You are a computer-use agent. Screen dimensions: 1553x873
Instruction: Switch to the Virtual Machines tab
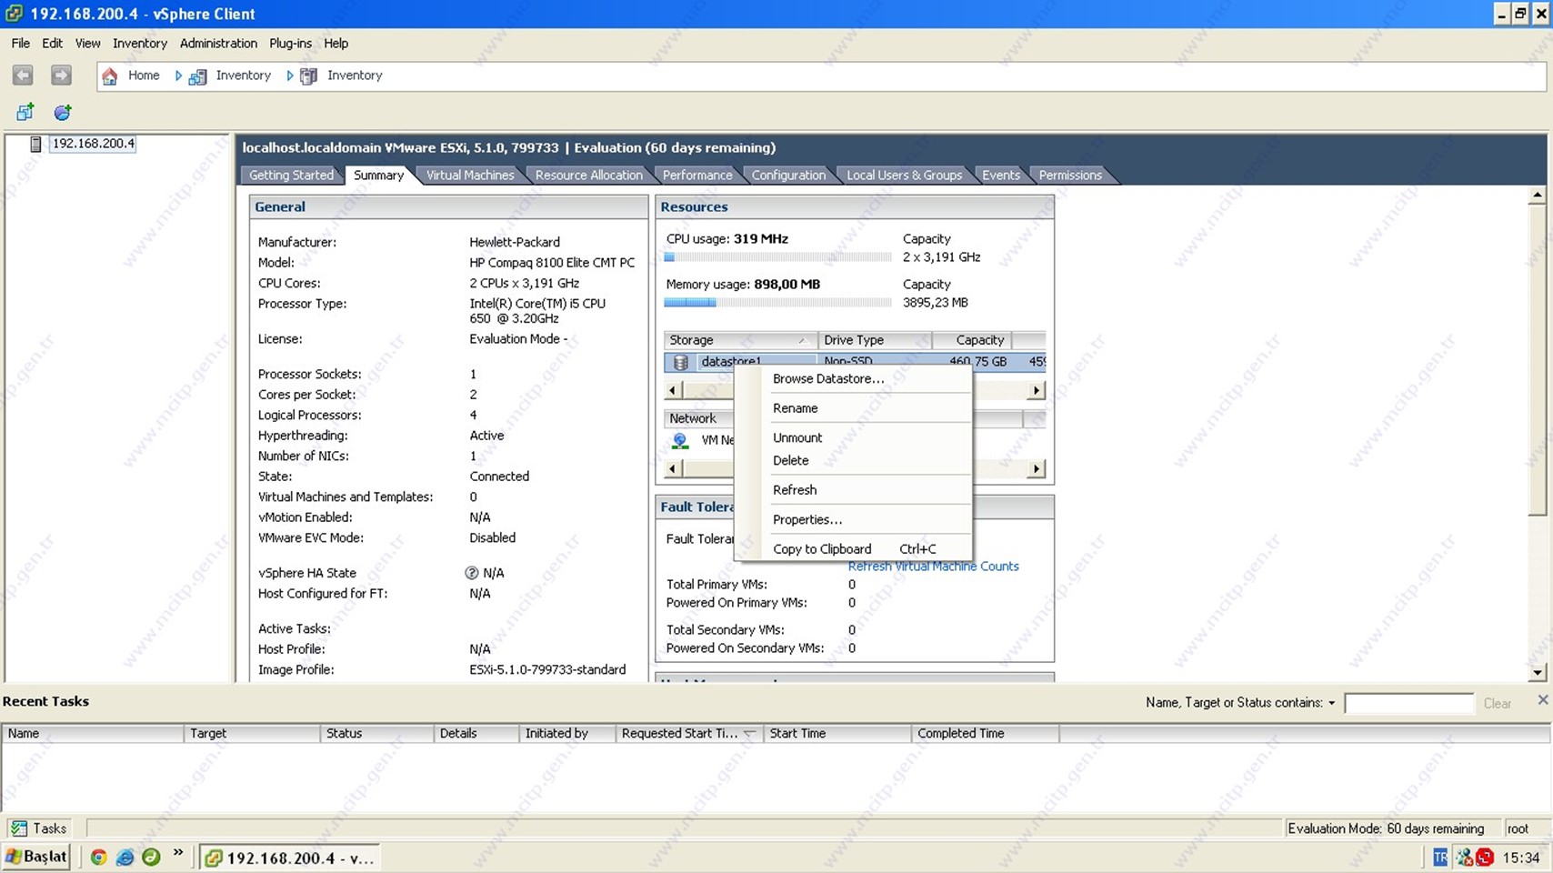[x=470, y=175]
